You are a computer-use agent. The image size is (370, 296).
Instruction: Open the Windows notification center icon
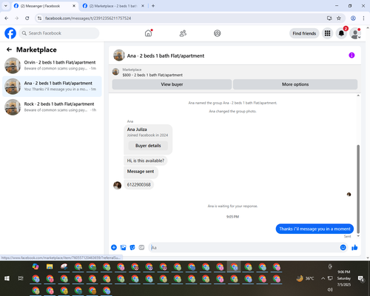point(361,279)
